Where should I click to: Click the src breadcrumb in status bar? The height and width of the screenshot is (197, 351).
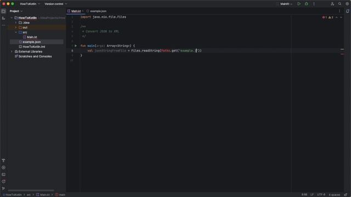pyautogui.click(x=29, y=195)
